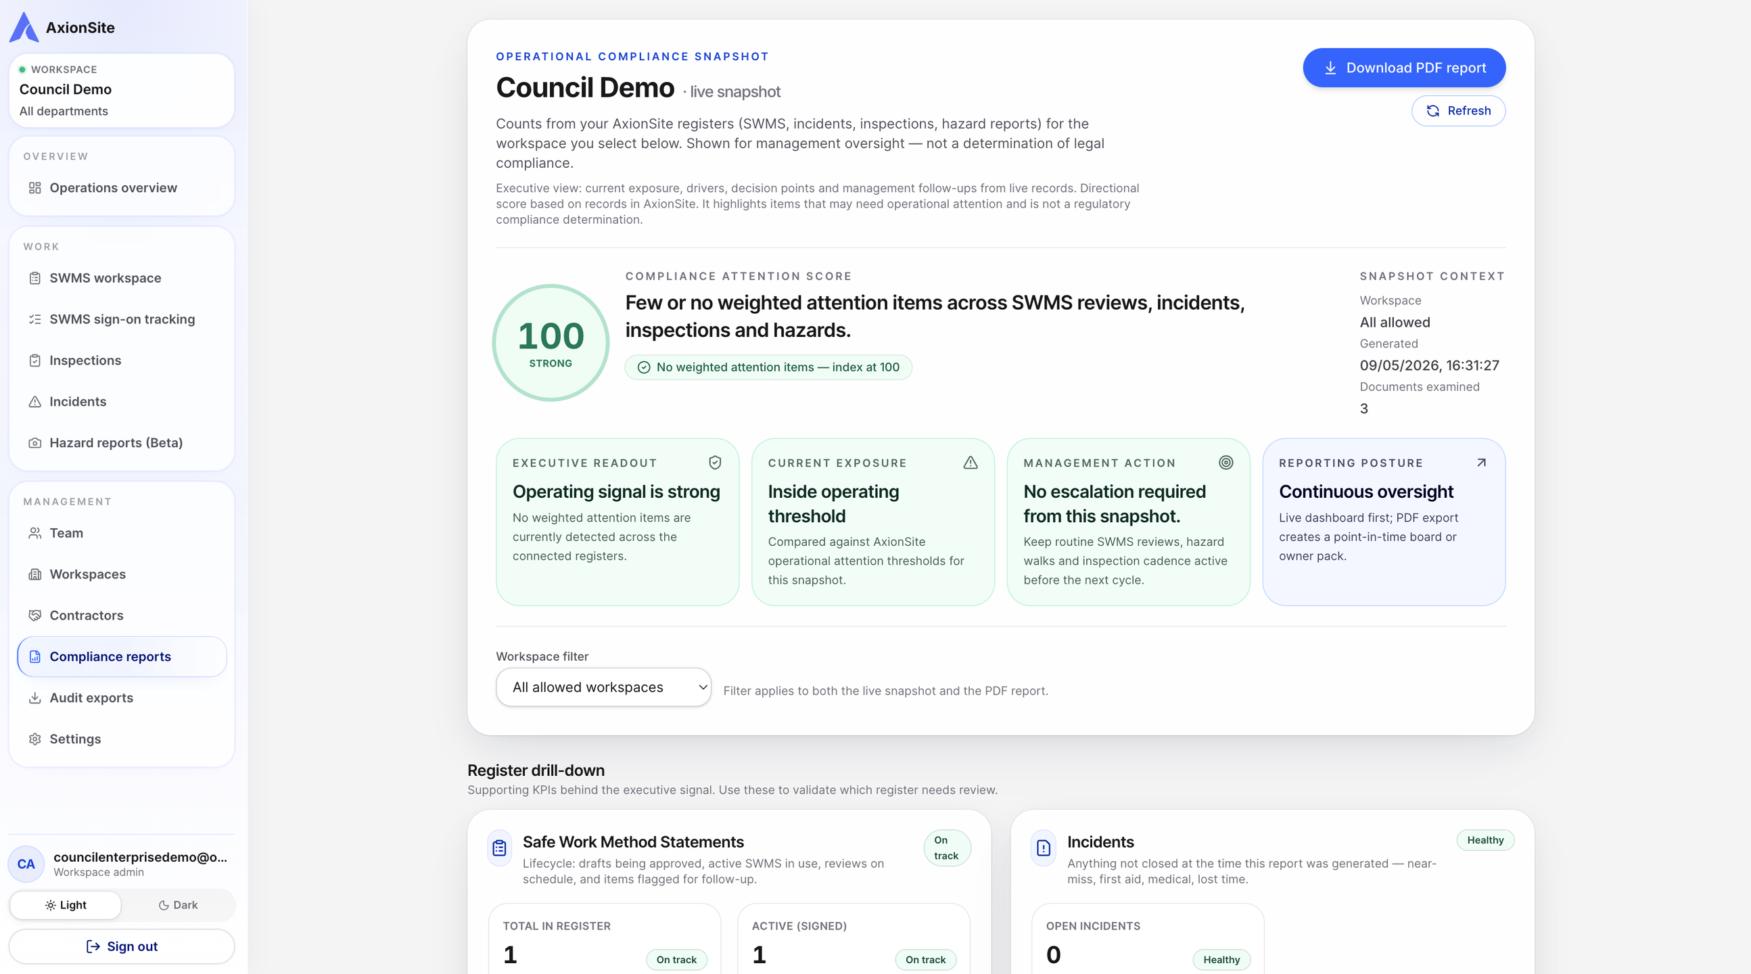
Task: Click the Safe Work Method Statements clipboard icon
Action: tap(500, 848)
